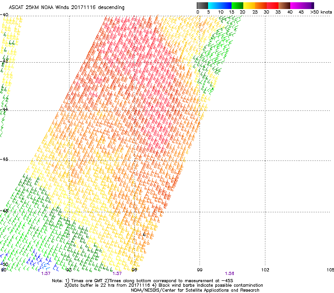Click the 102 longitude axis label

pyautogui.click(x=265, y=270)
